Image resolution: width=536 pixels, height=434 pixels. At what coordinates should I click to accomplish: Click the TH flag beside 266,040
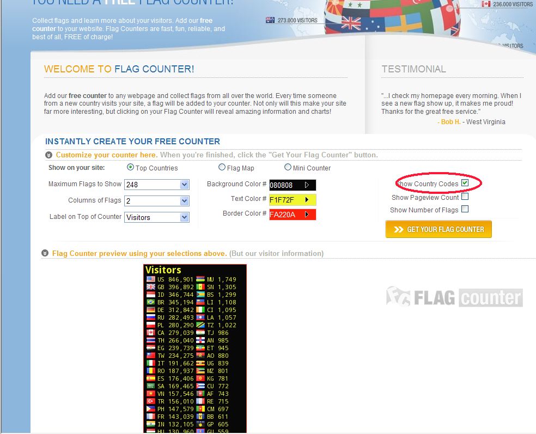[x=151, y=340]
